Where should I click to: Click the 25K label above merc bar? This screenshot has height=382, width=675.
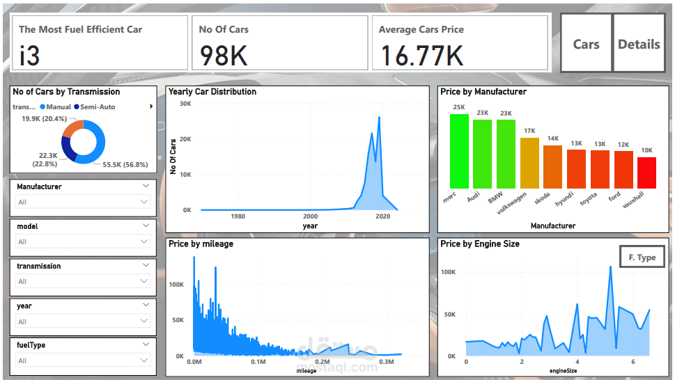[x=459, y=107]
